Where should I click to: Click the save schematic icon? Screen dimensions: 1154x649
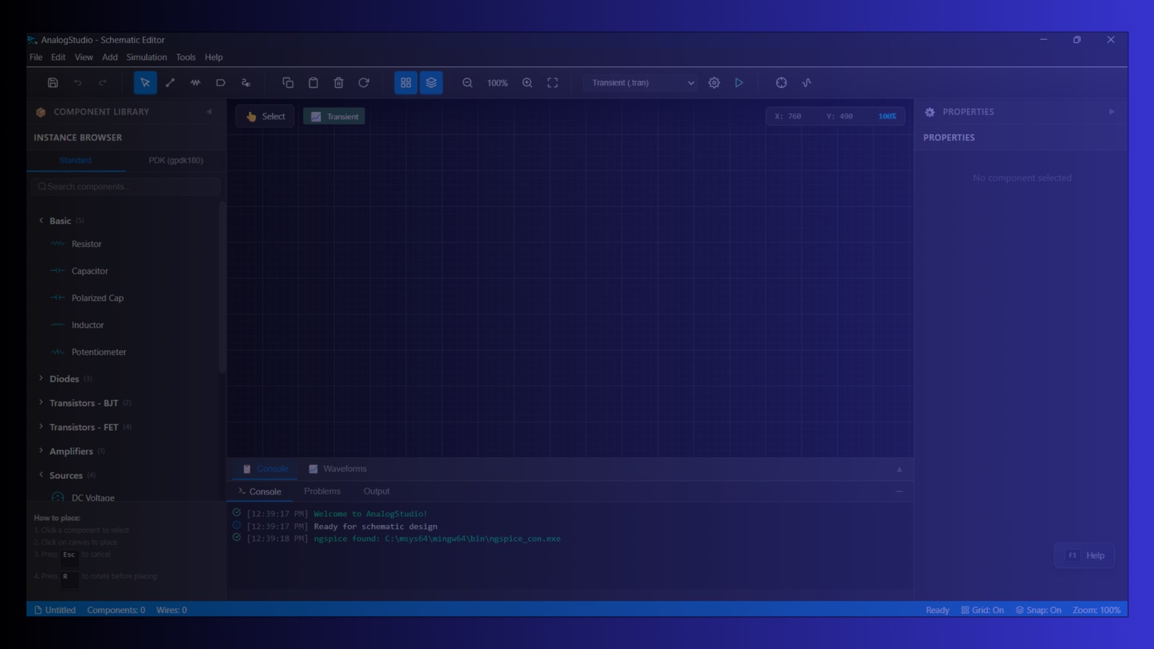[53, 83]
